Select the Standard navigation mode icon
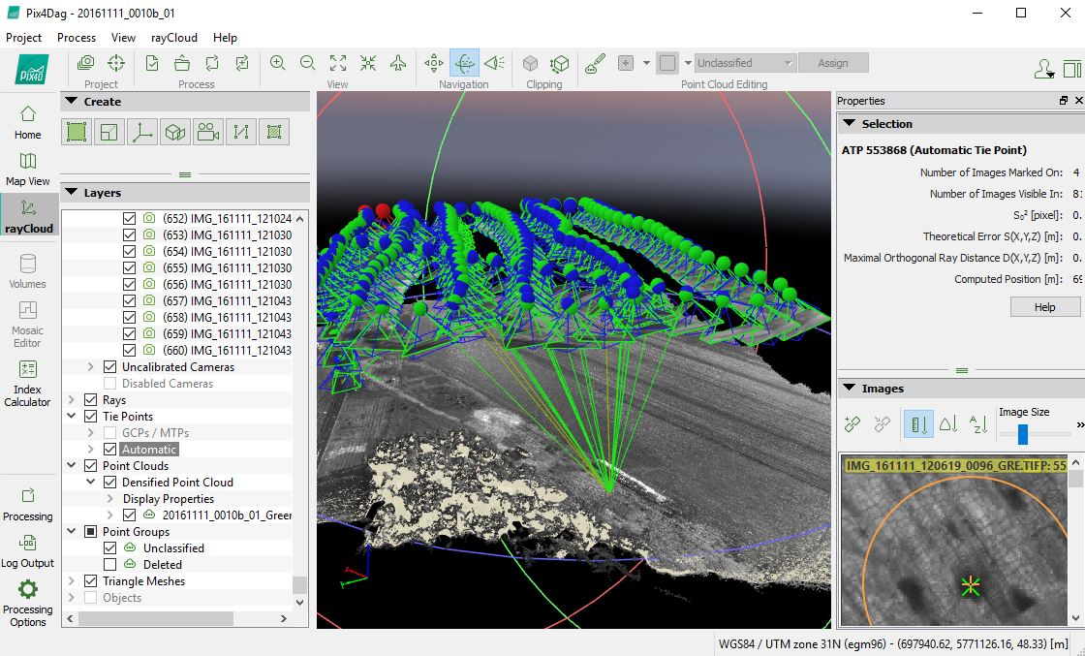The width and height of the screenshot is (1085, 656). point(434,63)
